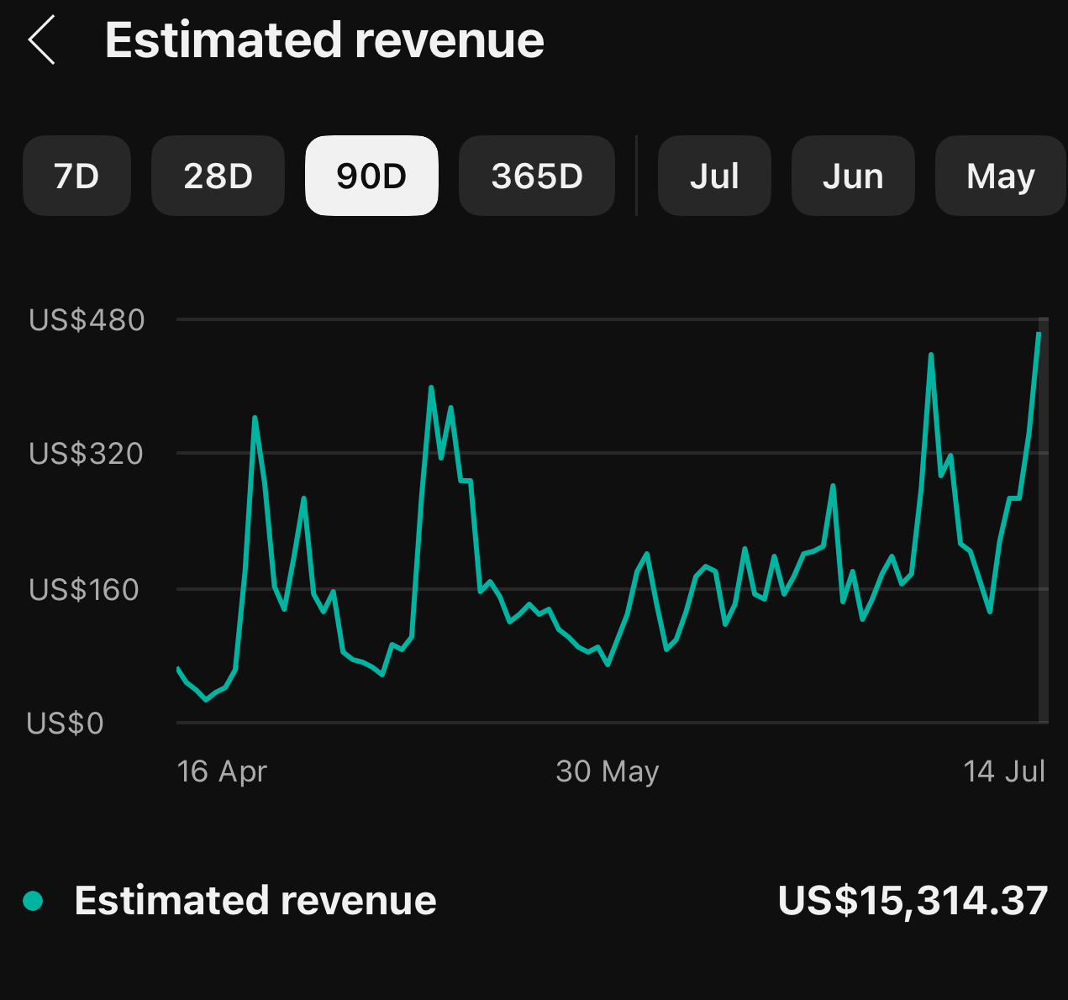Click the currently selected 90D filter
1068x1000 pixels.
tap(371, 176)
